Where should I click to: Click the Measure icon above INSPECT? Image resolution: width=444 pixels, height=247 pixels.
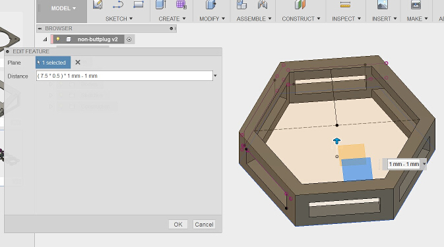345,5
